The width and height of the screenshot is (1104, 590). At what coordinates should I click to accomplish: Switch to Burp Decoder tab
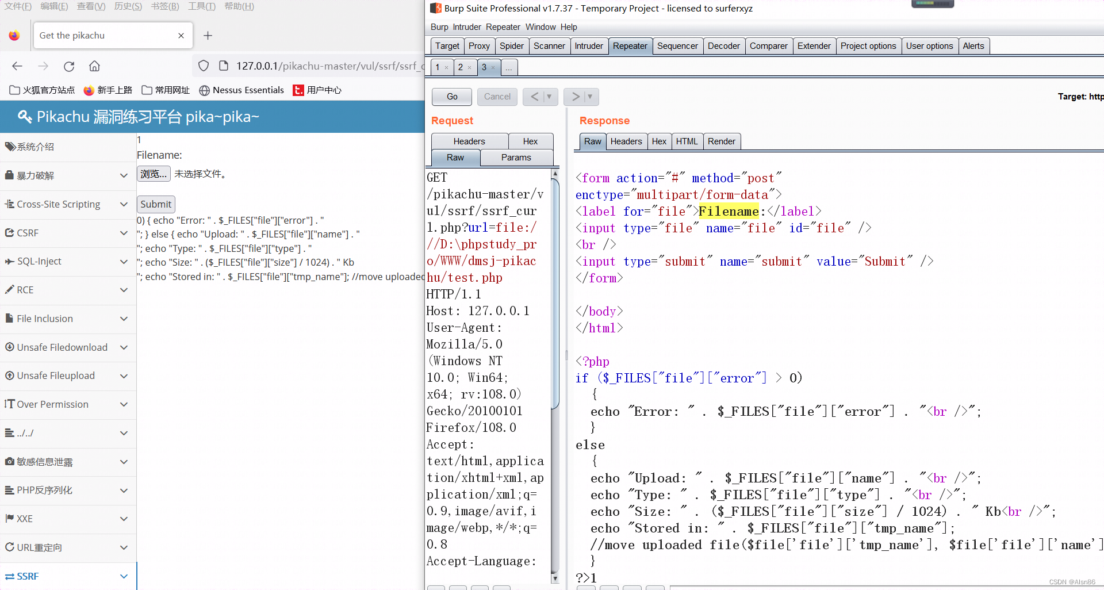coord(724,46)
